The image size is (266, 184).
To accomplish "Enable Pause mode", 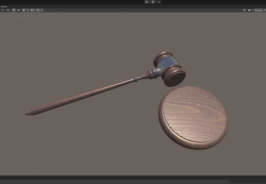I will (153, 2).
